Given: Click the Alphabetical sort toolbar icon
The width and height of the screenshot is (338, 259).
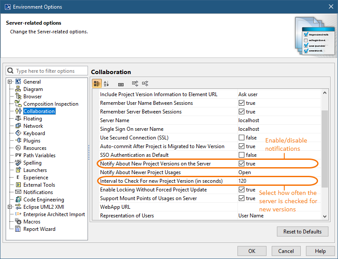Looking at the screenshot, I should click(107, 84).
